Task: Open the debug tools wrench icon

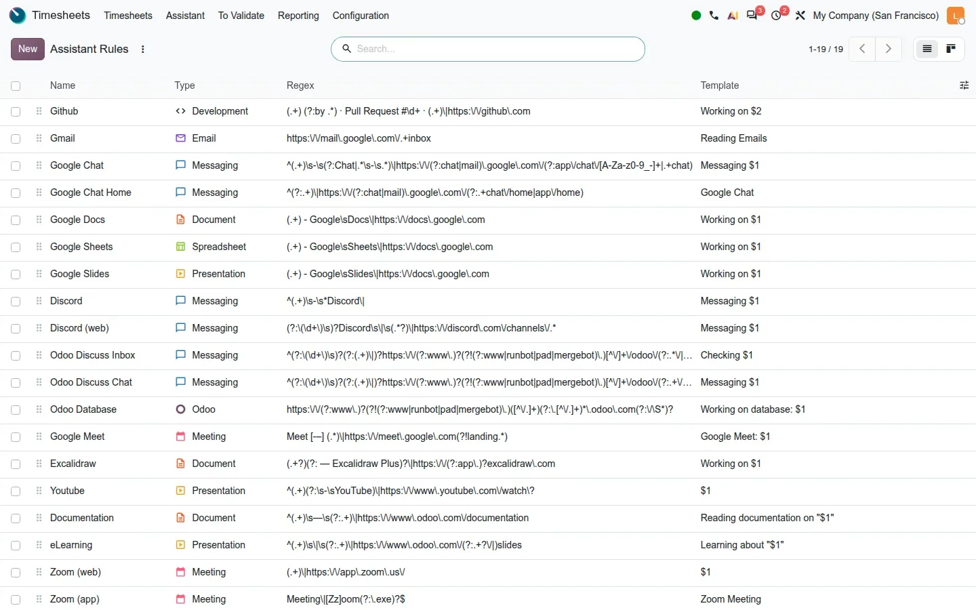Action: [800, 15]
